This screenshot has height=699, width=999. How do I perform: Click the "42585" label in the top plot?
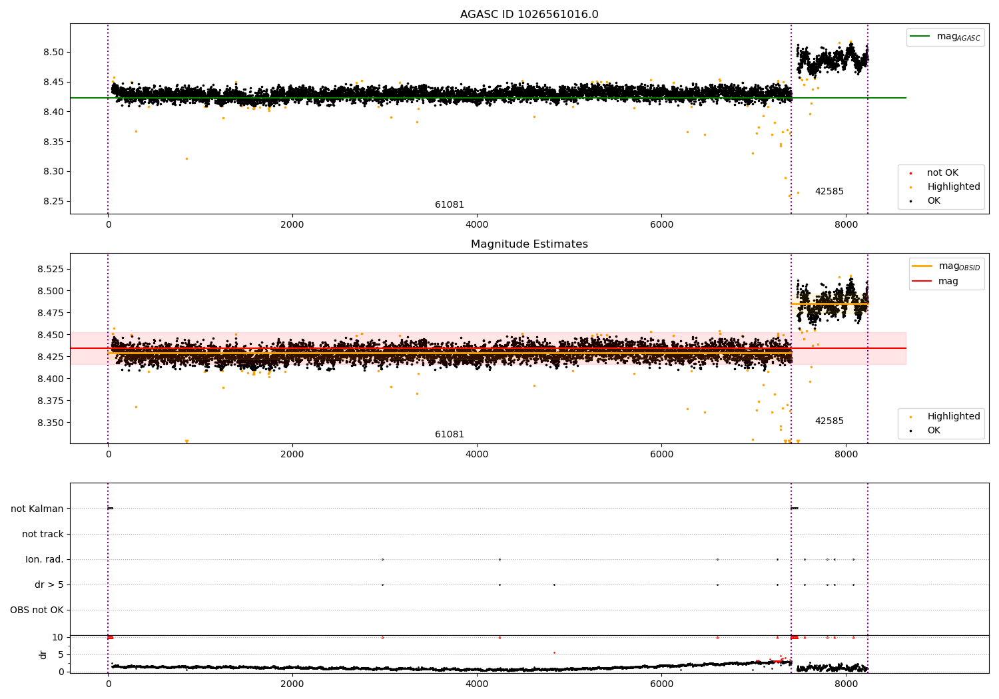pyautogui.click(x=829, y=192)
